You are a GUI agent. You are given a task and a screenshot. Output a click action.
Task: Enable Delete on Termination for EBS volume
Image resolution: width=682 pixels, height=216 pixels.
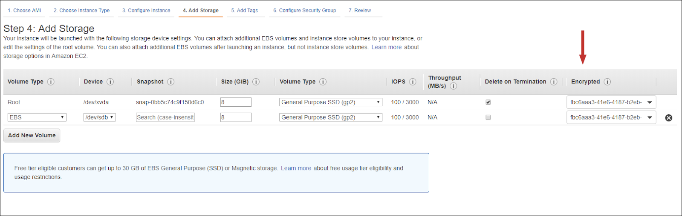pyautogui.click(x=488, y=117)
